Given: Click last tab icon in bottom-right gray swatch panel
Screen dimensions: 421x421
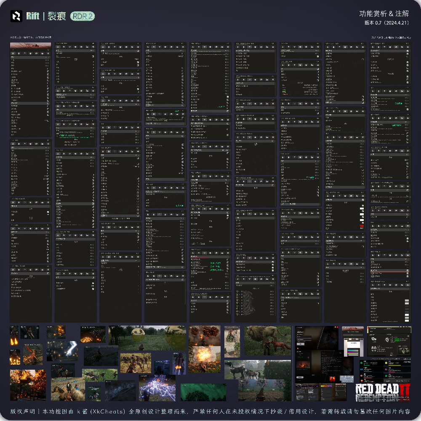Looking at the screenshot, I should (408, 285).
